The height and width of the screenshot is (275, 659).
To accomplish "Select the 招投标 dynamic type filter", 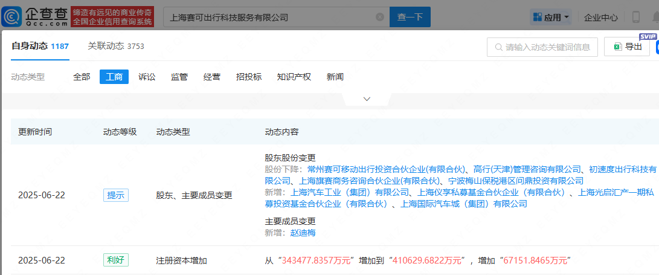I will coord(249,77).
